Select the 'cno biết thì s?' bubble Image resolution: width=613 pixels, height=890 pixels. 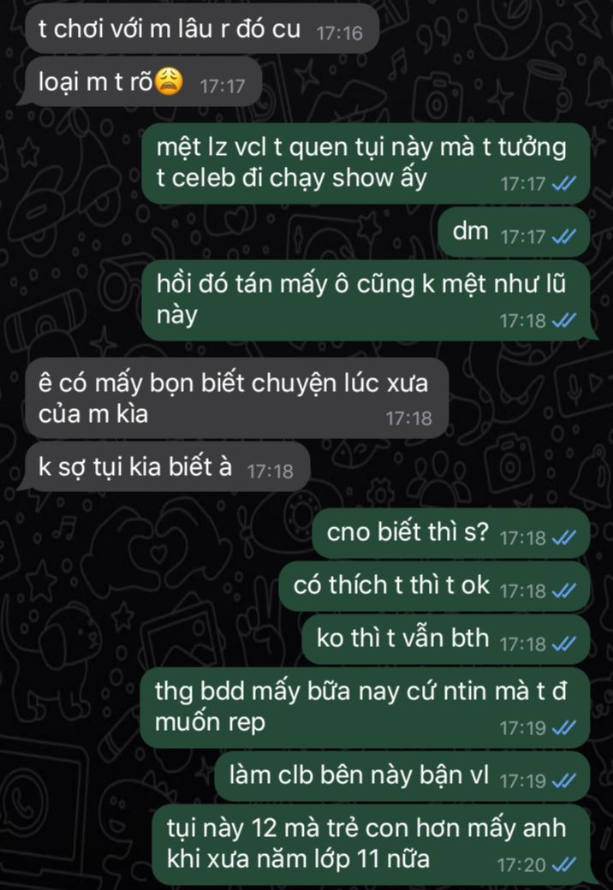pos(451,533)
